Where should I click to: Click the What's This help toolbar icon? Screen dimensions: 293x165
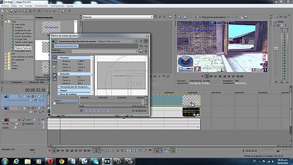69,11
